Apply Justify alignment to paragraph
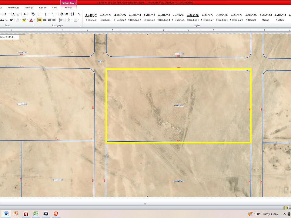 (54, 20)
